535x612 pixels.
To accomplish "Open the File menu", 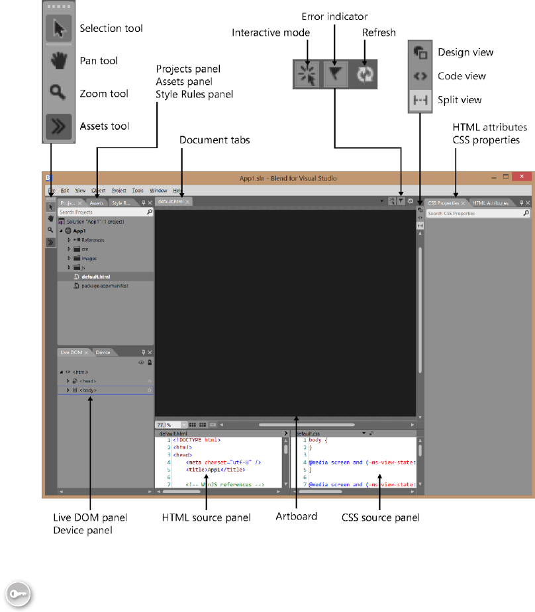I will pos(52,191).
